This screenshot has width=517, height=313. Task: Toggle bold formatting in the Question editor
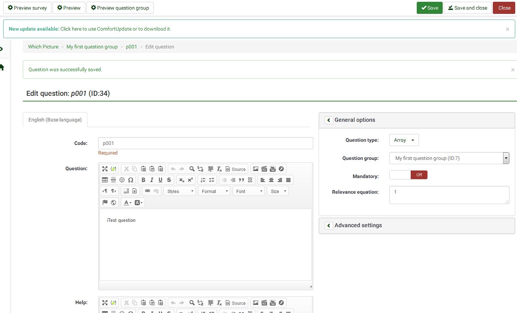(x=143, y=180)
